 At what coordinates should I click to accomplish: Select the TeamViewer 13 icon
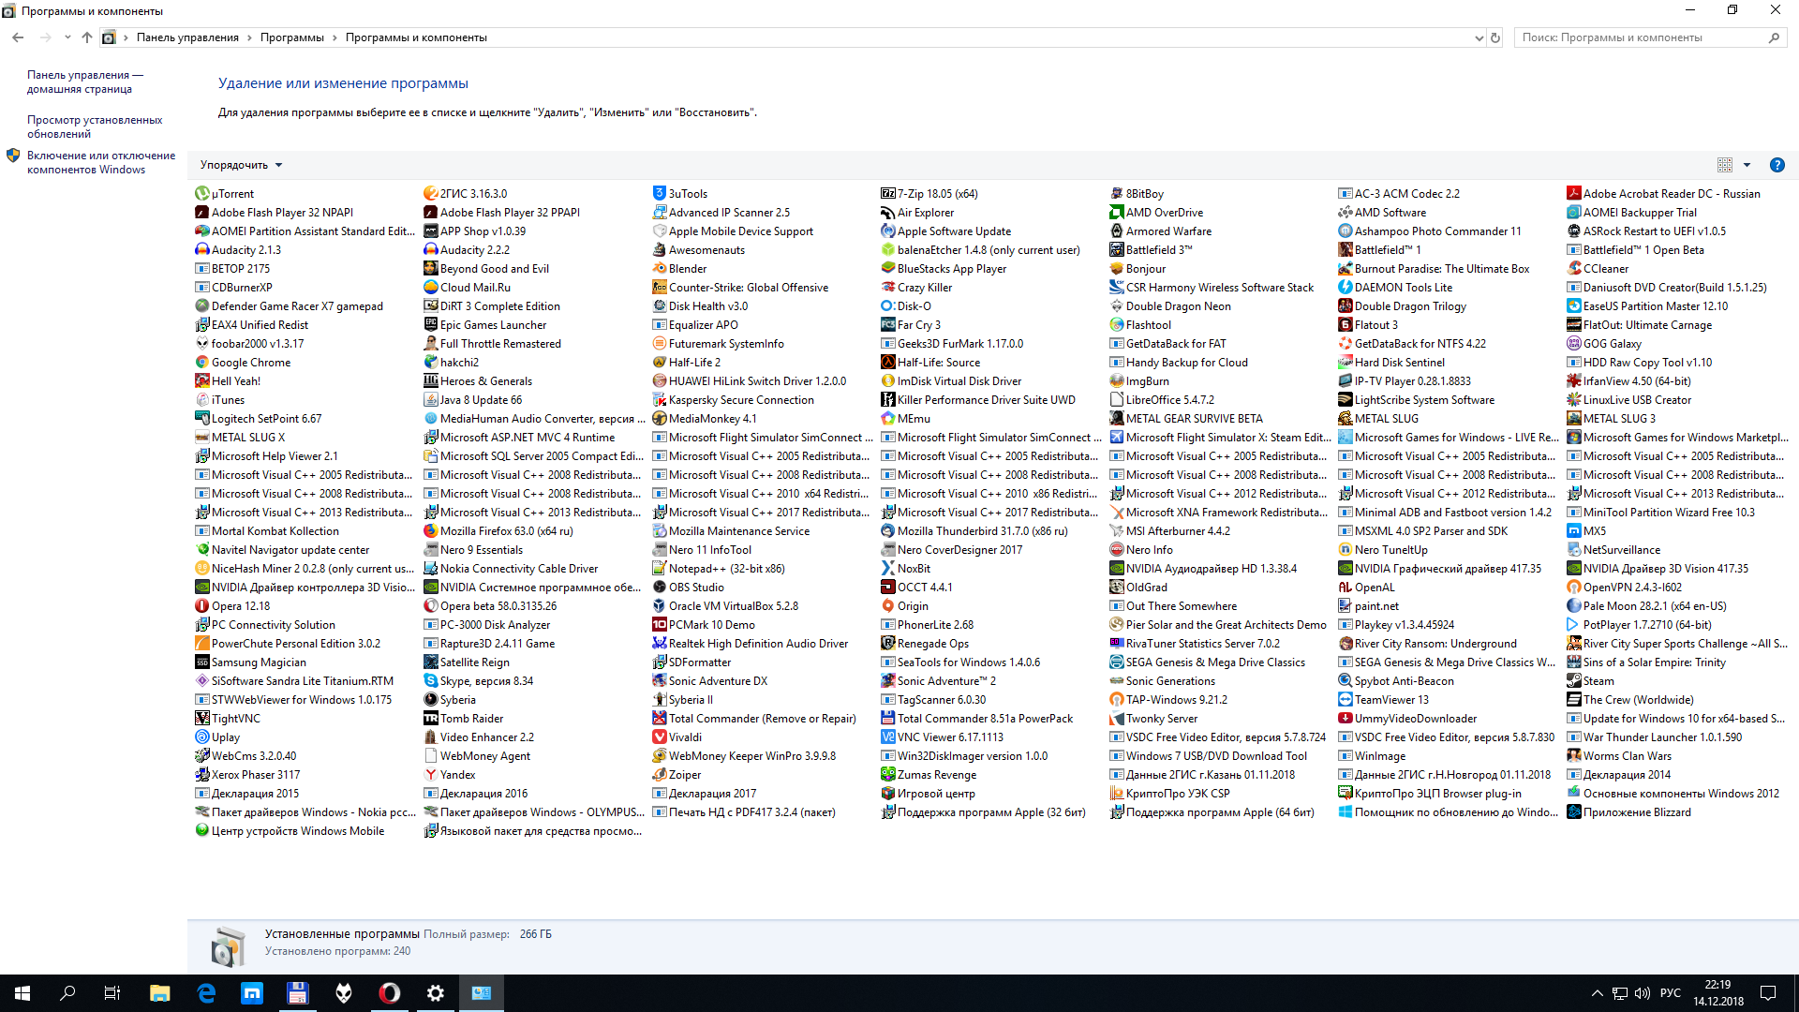pyautogui.click(x=1345, y=700)
